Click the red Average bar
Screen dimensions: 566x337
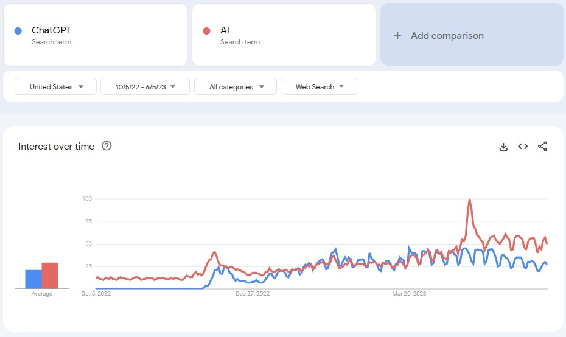point(50,276)
